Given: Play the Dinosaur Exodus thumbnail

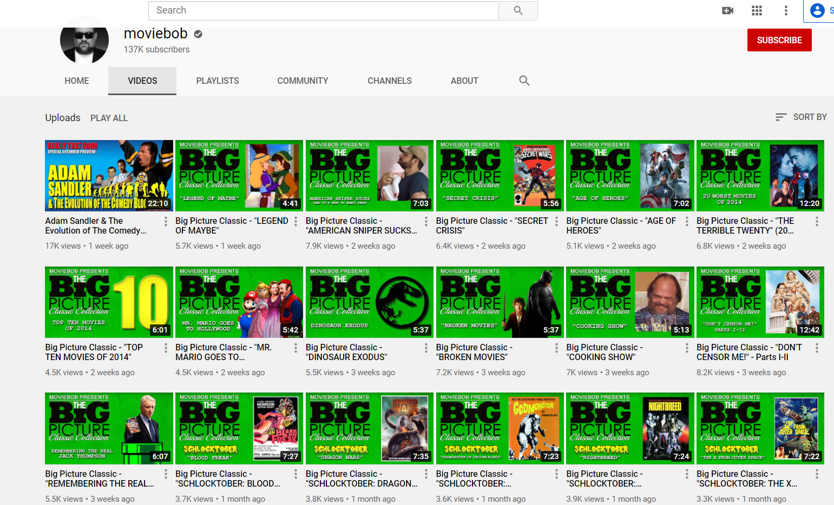Looking at the screenshot, I should pos(369,302).
